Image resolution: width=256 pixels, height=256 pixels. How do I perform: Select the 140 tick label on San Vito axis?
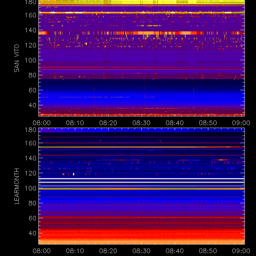tap(30, 30)
